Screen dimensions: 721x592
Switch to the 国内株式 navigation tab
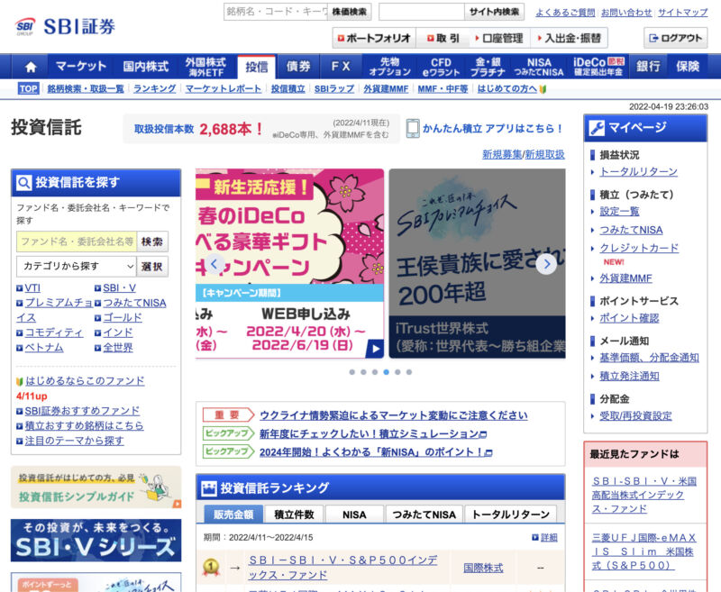coord(146,67)
